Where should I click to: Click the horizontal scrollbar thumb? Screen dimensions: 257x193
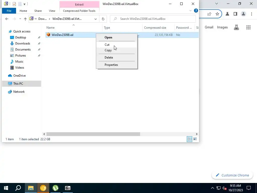(x=93, y=134)
